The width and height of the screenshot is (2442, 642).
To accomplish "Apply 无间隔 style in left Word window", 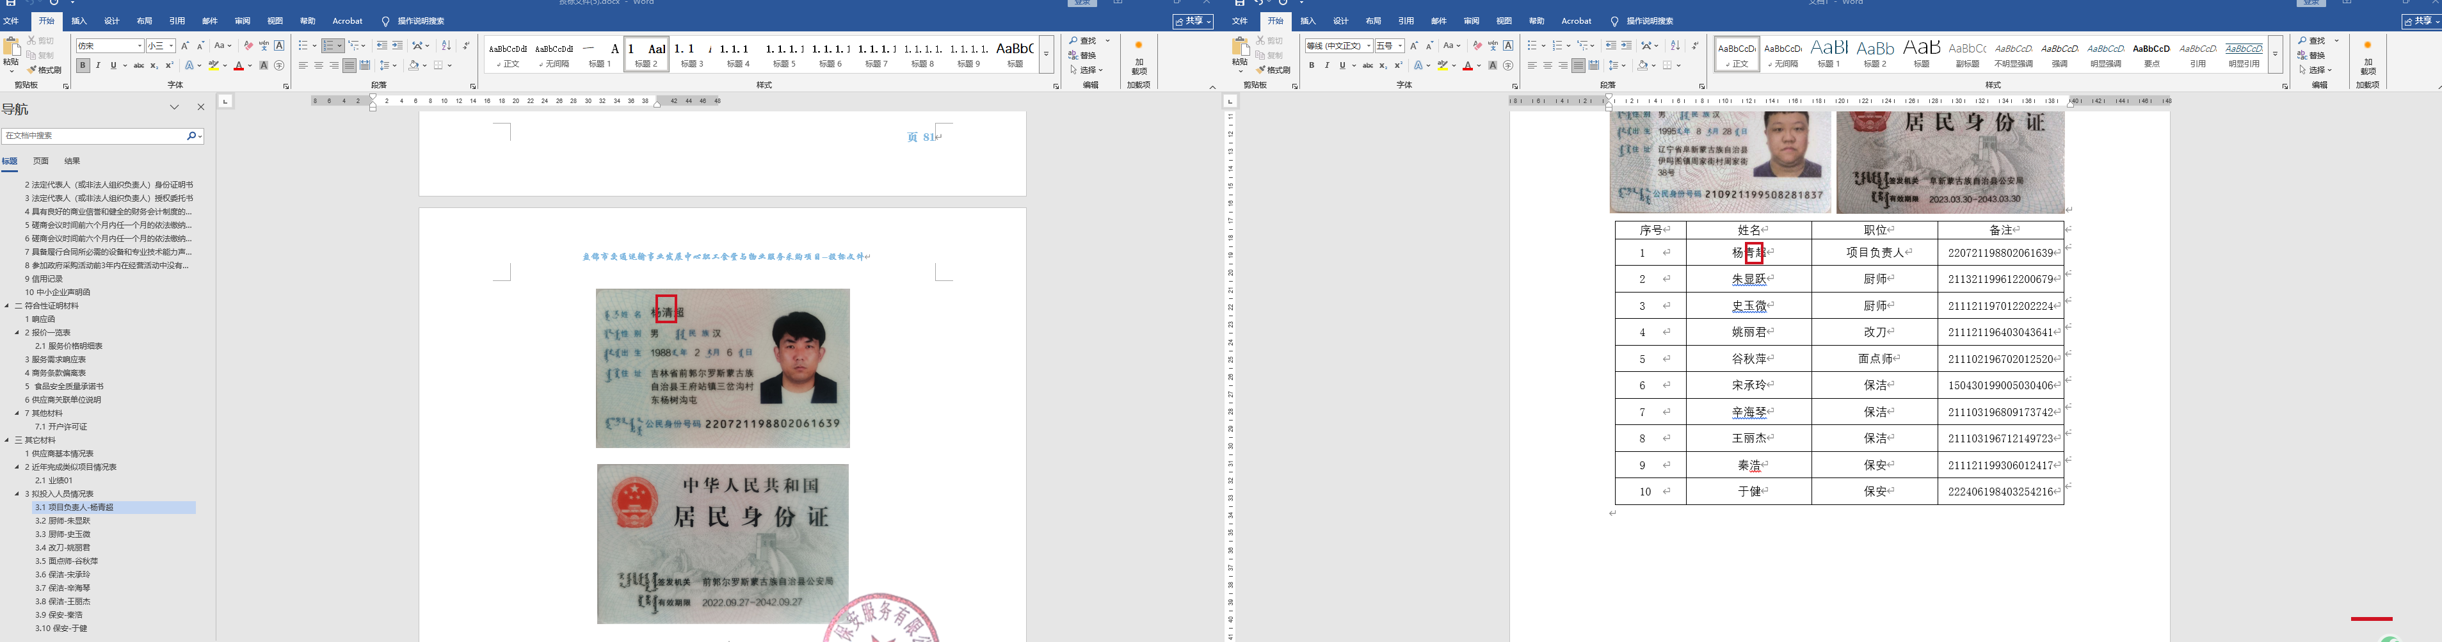I will [x=554, y=54].
